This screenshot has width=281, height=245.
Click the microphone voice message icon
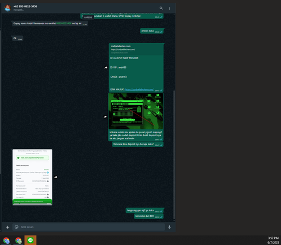point(169,227)
